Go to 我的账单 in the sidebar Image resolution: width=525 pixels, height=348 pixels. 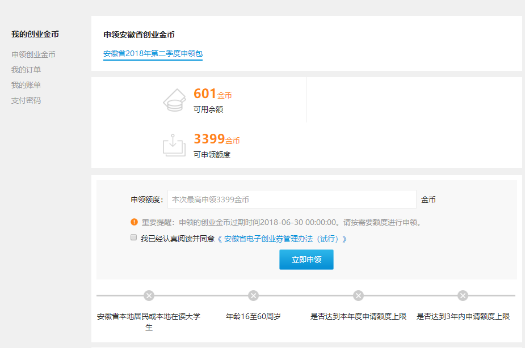pyautogui.click(x=26, y=85)
